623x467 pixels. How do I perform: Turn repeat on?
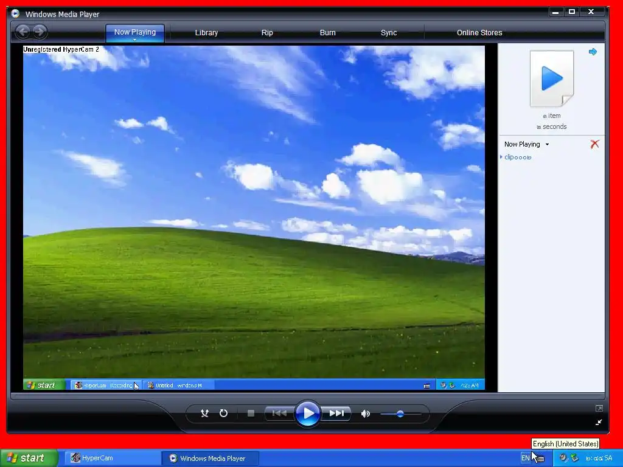click(223, 413)
